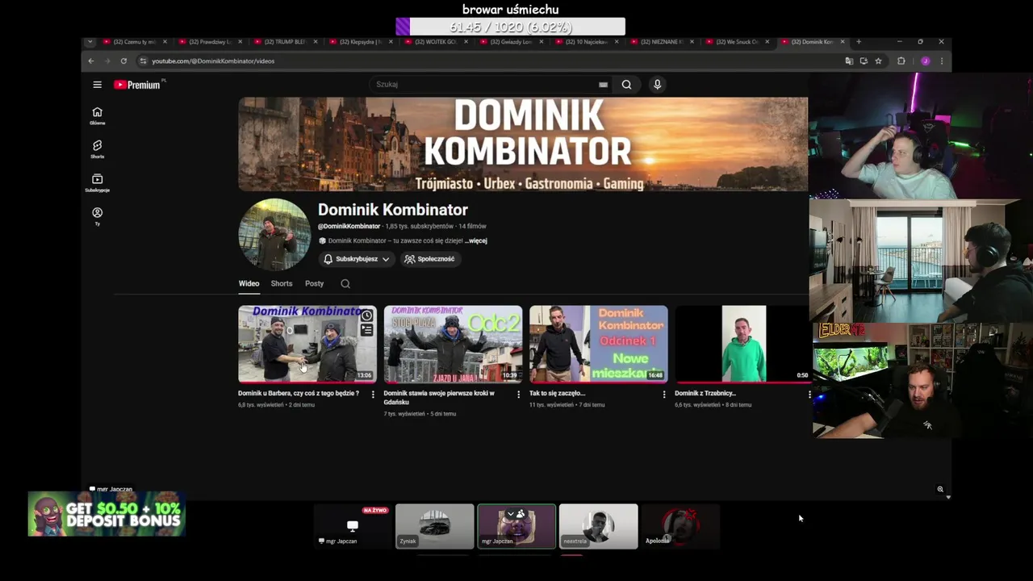Bookmark page with the star icon
The image size is (1033, 581).
coord(878,61)
